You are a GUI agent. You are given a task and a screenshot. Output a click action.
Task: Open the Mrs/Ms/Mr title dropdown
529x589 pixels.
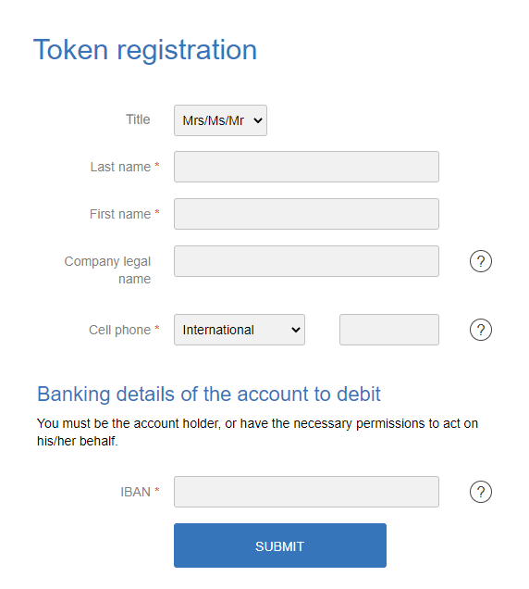click(x=220, y=120)
